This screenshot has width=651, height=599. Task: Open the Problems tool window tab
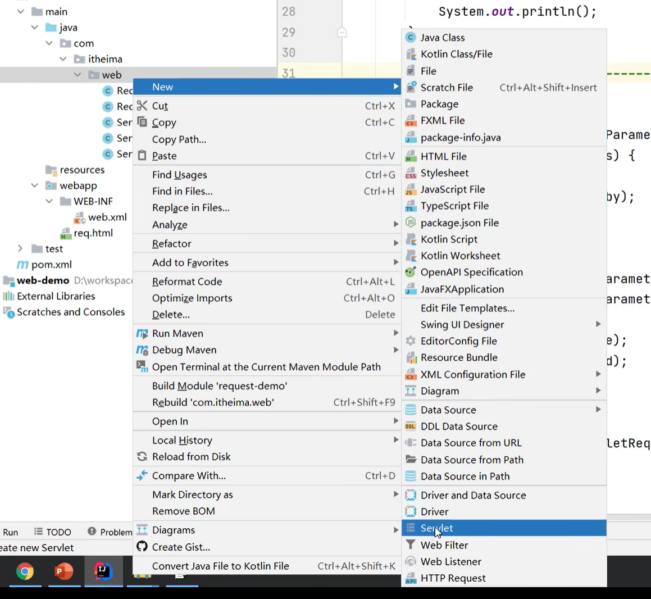coord(110,532)
